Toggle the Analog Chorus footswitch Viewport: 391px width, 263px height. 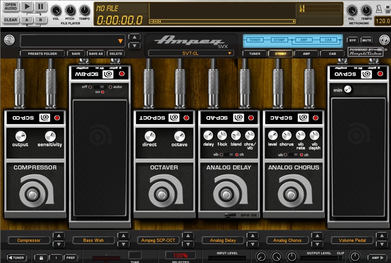291,194
